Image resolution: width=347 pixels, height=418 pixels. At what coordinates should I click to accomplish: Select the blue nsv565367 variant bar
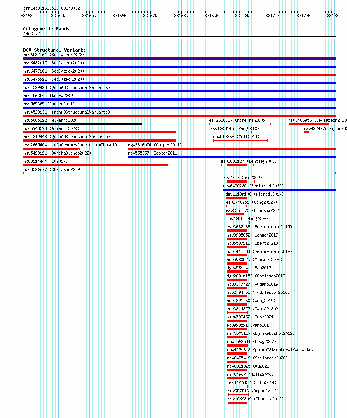coord(232,157)
